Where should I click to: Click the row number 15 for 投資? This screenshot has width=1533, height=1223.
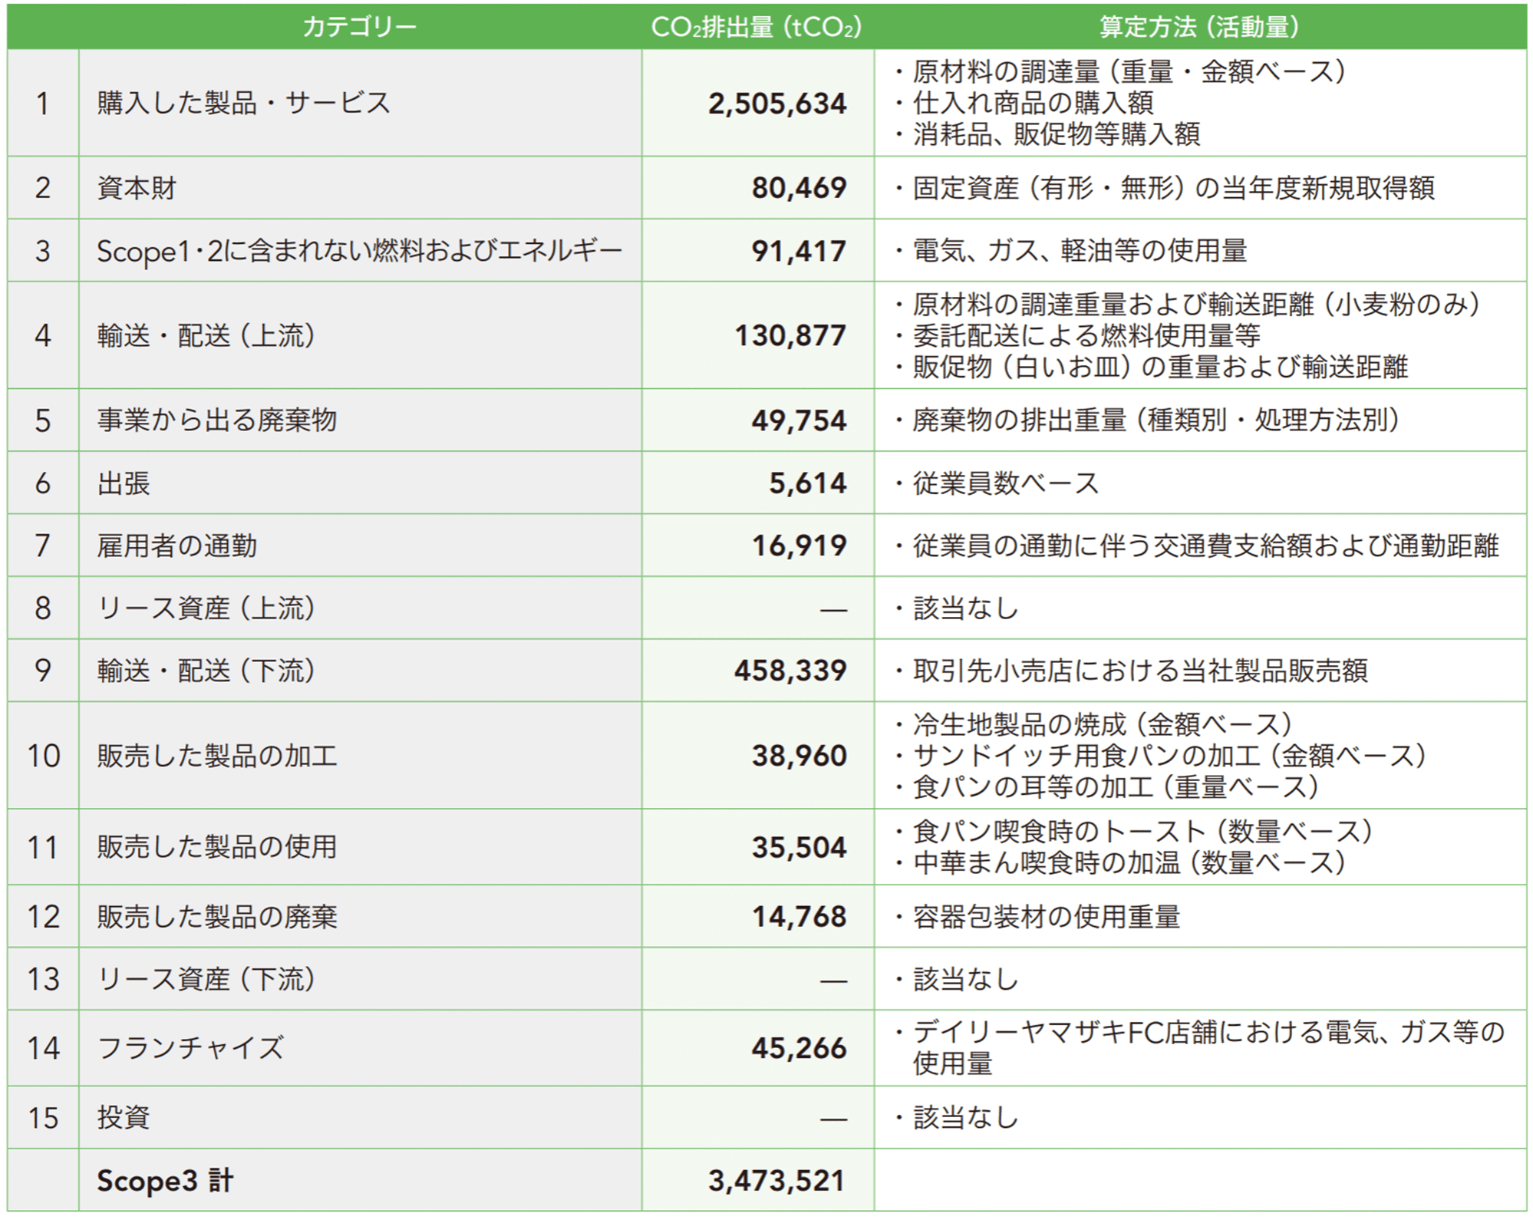[x=43, y=1118]
